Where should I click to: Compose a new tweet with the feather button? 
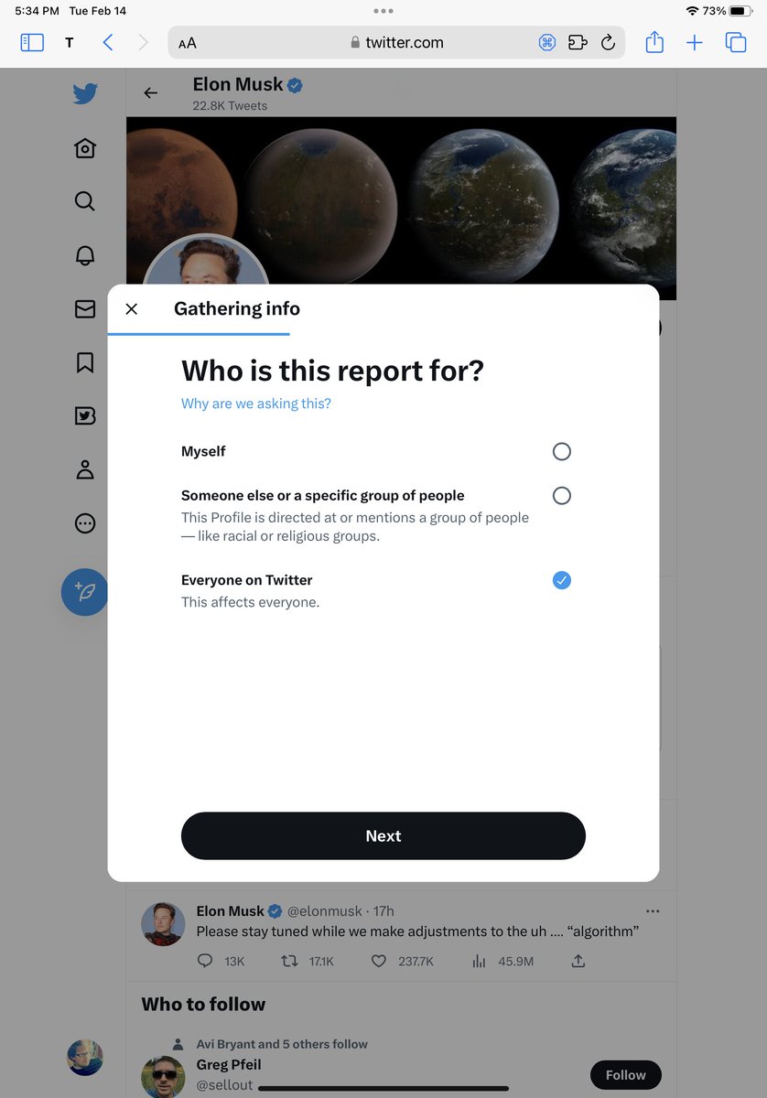coord(84,592)
